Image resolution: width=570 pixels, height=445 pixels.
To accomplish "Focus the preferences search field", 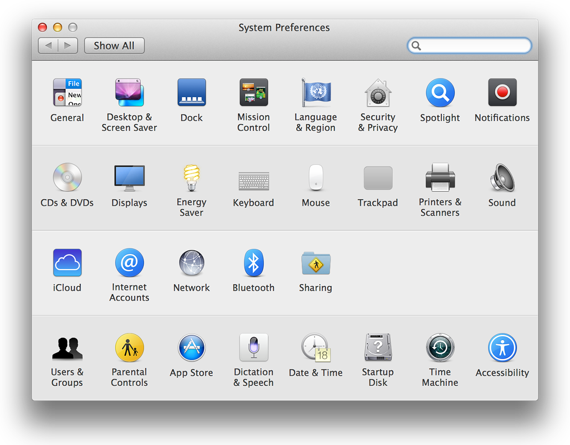I will [469, 45].
